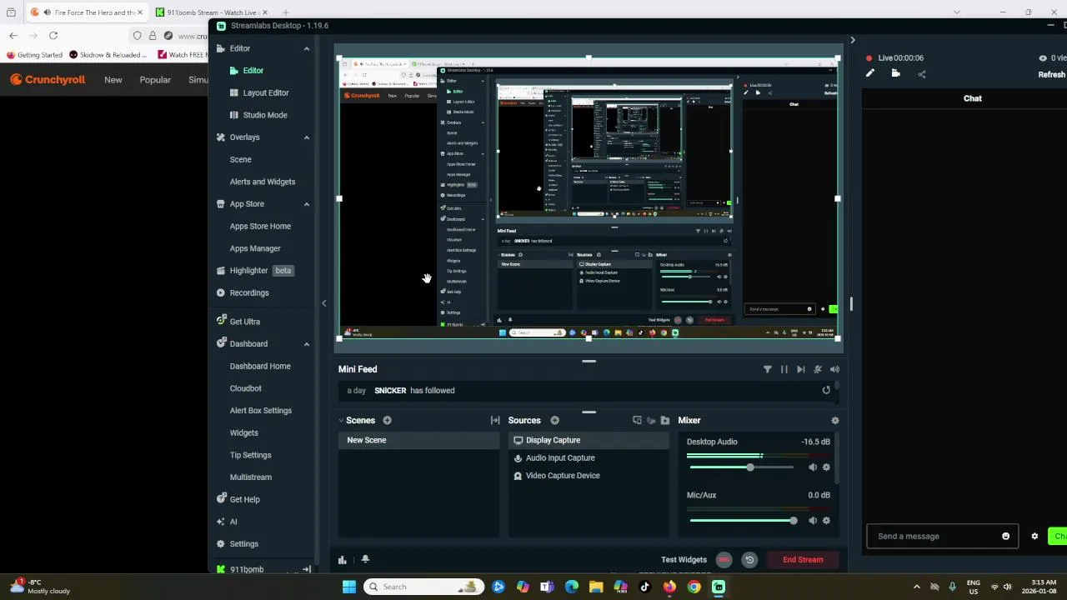Screen dimensions: 1067x600
Task: Select the New Scene item
Action: coord(418,440)
